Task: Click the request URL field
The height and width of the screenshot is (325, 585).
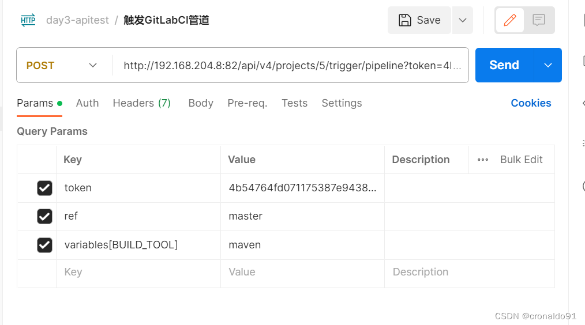Action: pyautogui.click(x=292, y=66)
